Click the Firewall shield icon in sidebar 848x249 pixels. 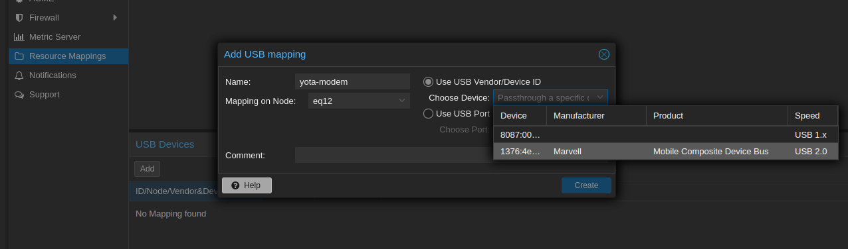click(x=19, y=17)
